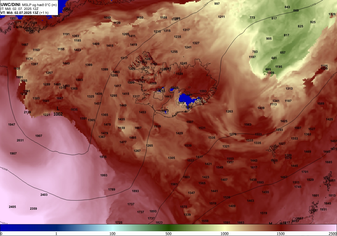Pick the value '905'
Screen dimensions: 337x236
[x=269, y=39]
